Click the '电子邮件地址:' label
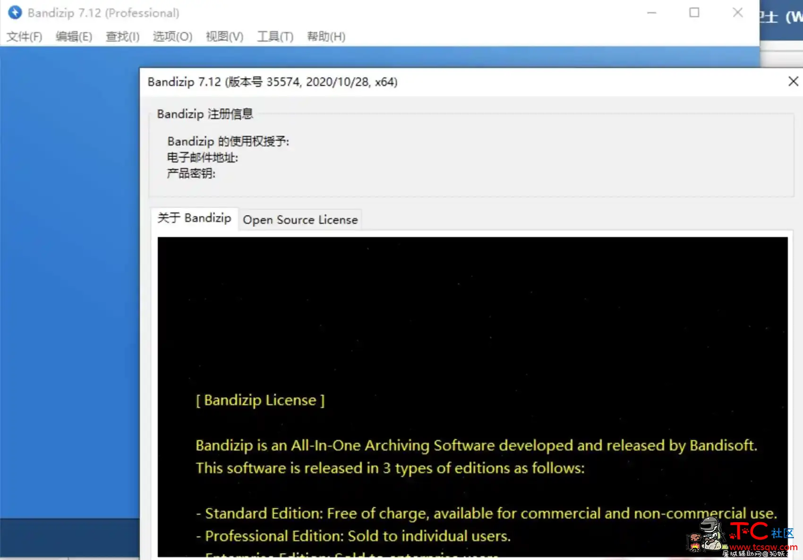803x560 pixels. [203, 157]
